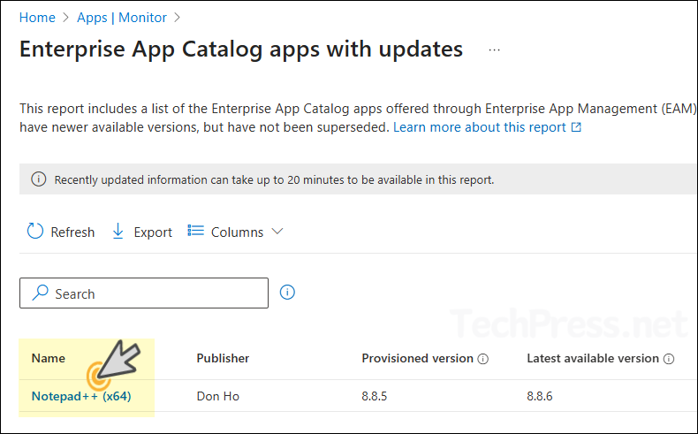Screen dimensions: 698x434
Task: Open Learn more about this report link
Action: (479, 127)
